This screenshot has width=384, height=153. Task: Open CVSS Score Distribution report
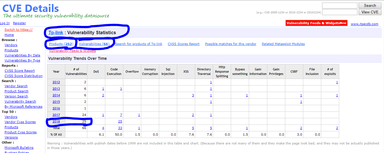click(23, 76)
